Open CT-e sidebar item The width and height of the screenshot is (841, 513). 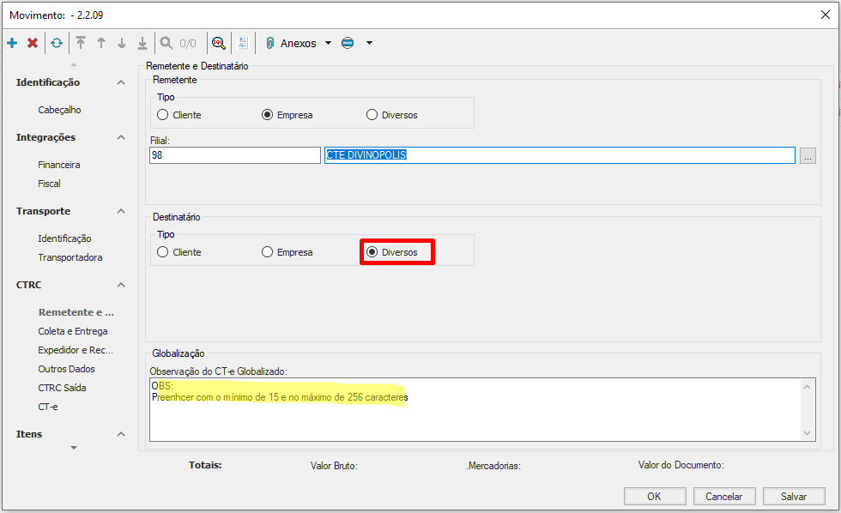point(48,407)
